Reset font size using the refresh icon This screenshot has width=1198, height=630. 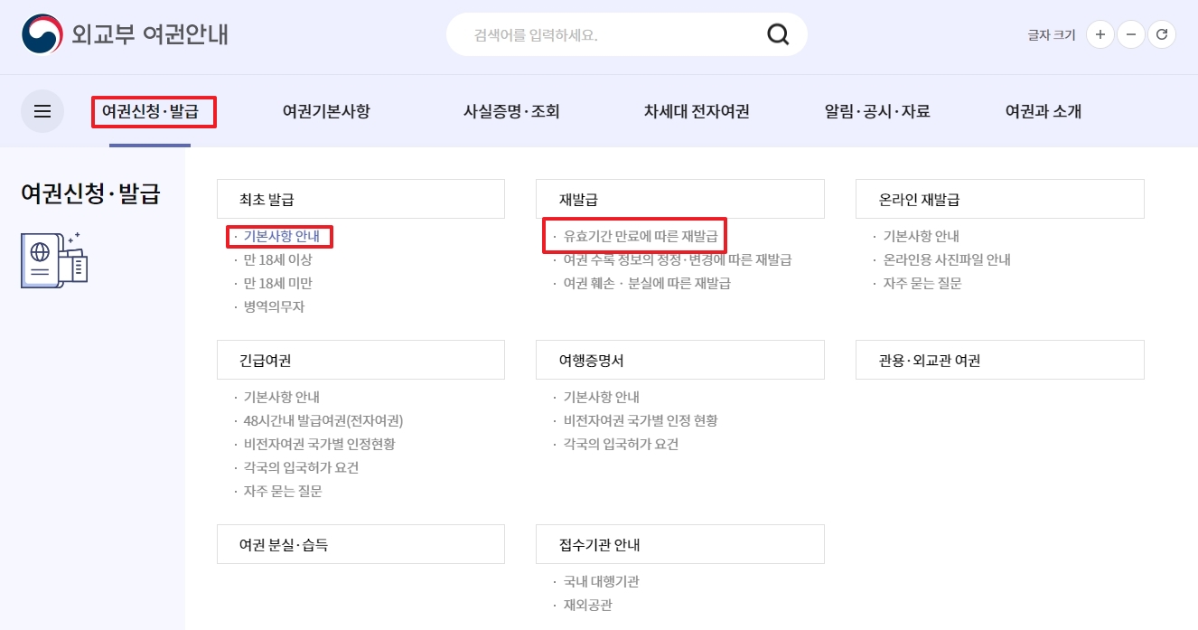point(1163,34)
